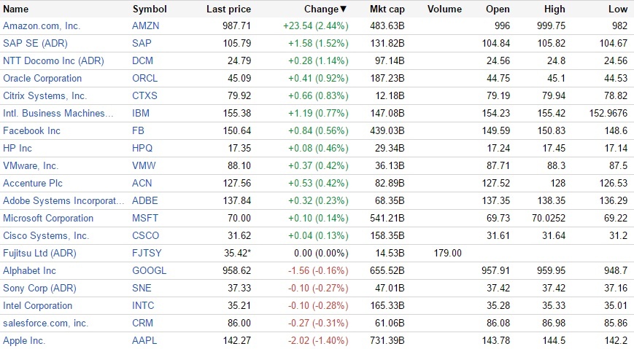Open Accenture Plc company link

coord(33,184)
